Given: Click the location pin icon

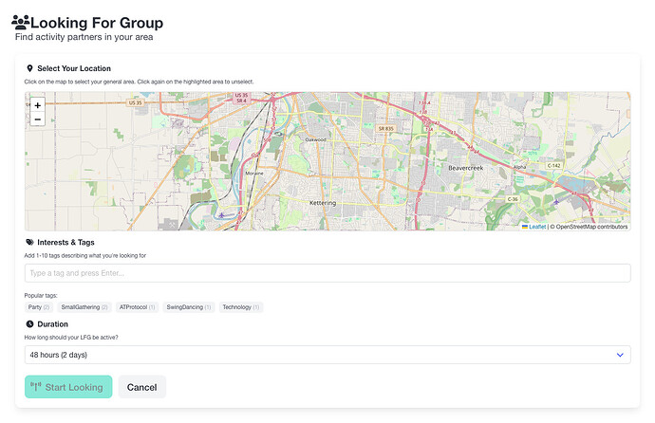Looking at the screenshot, I should [x=29, y=68].
